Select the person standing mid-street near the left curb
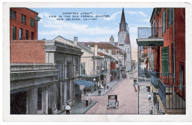The image size is (192, 125). 87,100
